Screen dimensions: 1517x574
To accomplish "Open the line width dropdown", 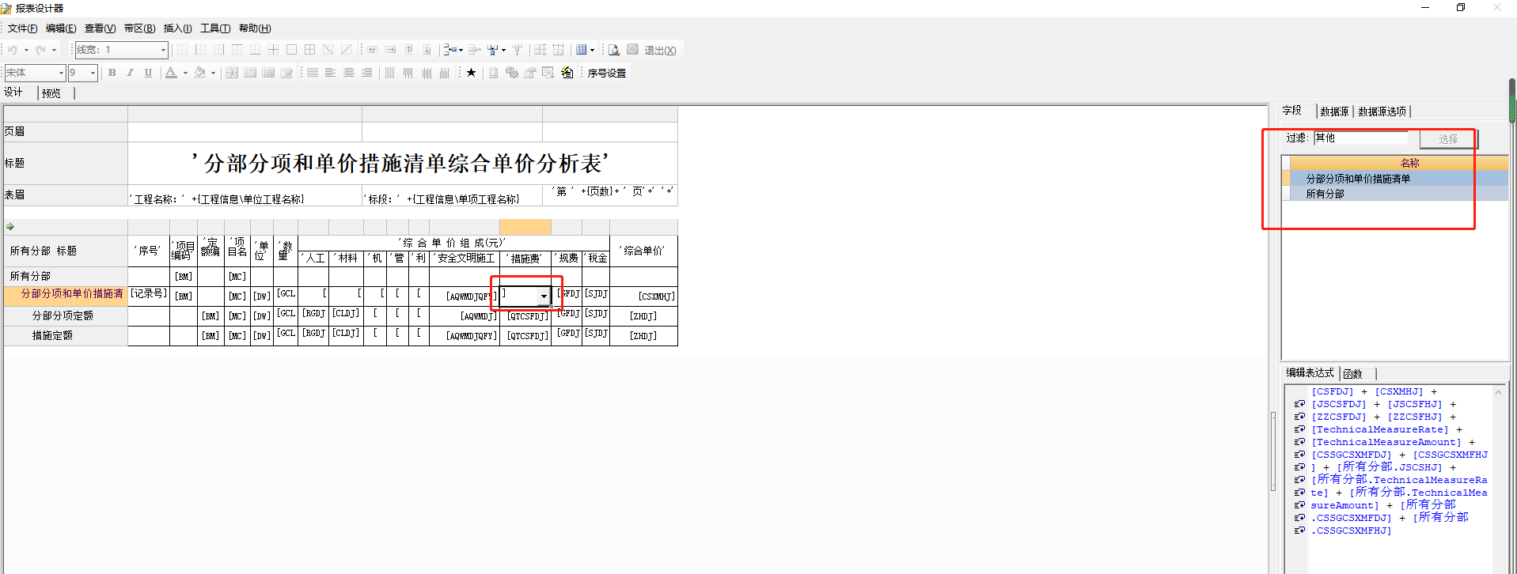I will coord(163,50).
